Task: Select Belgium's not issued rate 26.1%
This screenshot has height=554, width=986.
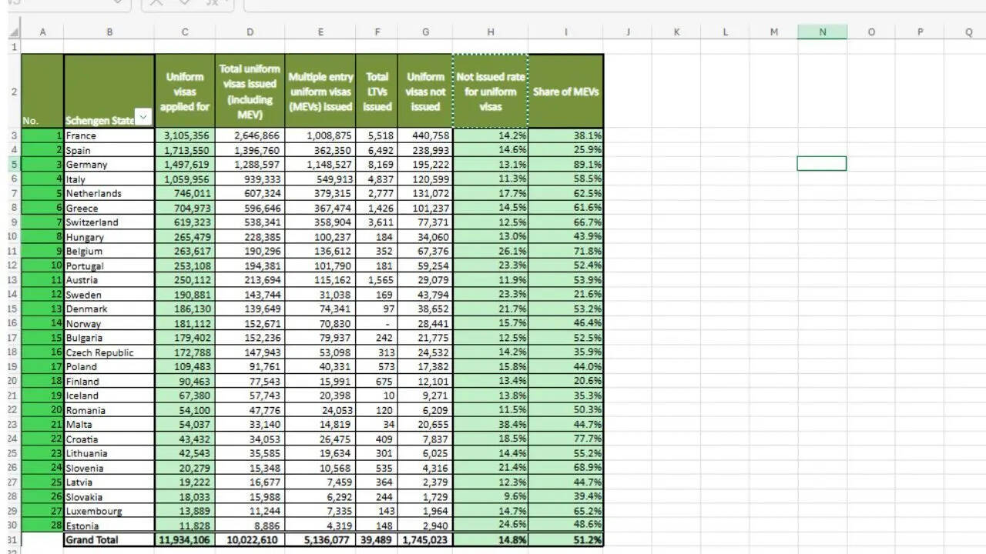Action: [x=491, y=251]
